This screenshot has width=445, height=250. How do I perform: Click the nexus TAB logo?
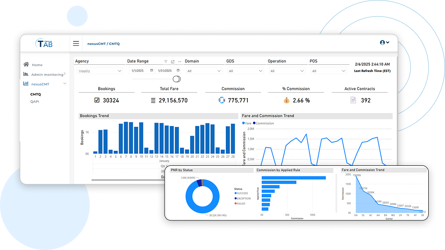[44, 43]
